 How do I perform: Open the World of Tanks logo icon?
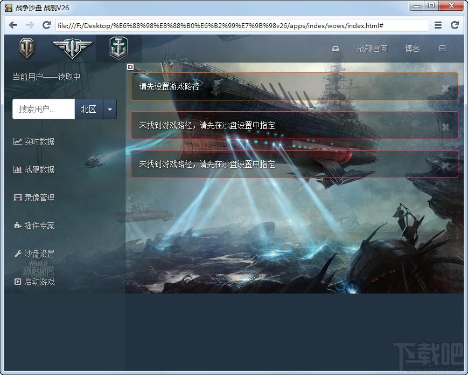(27, 48)
